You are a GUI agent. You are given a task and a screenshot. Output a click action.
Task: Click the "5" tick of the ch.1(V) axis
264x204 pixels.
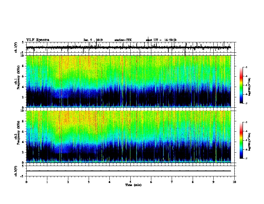(23, 42)
